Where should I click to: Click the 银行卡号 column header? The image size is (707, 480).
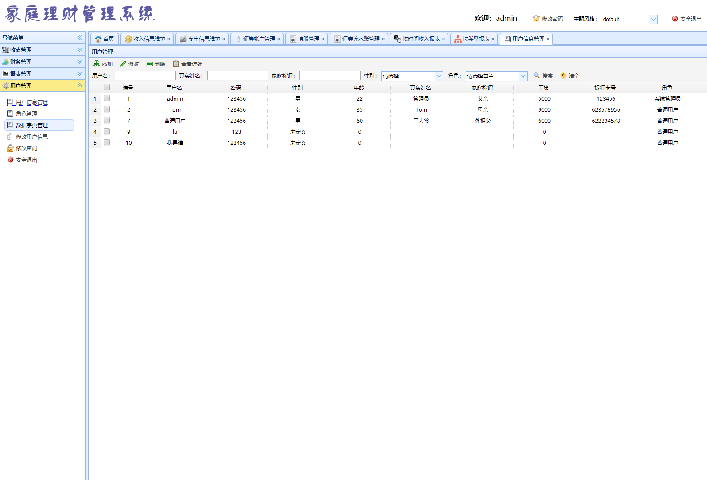pyautogui.click(x=606, y=88)
